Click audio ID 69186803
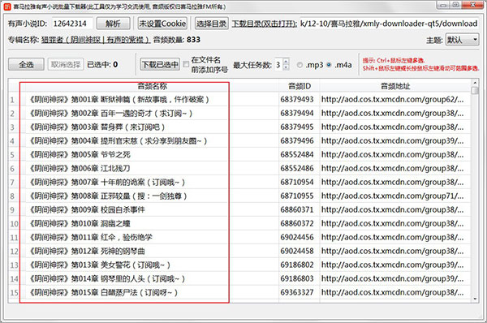The image size is (487, 323). point(297,278)
